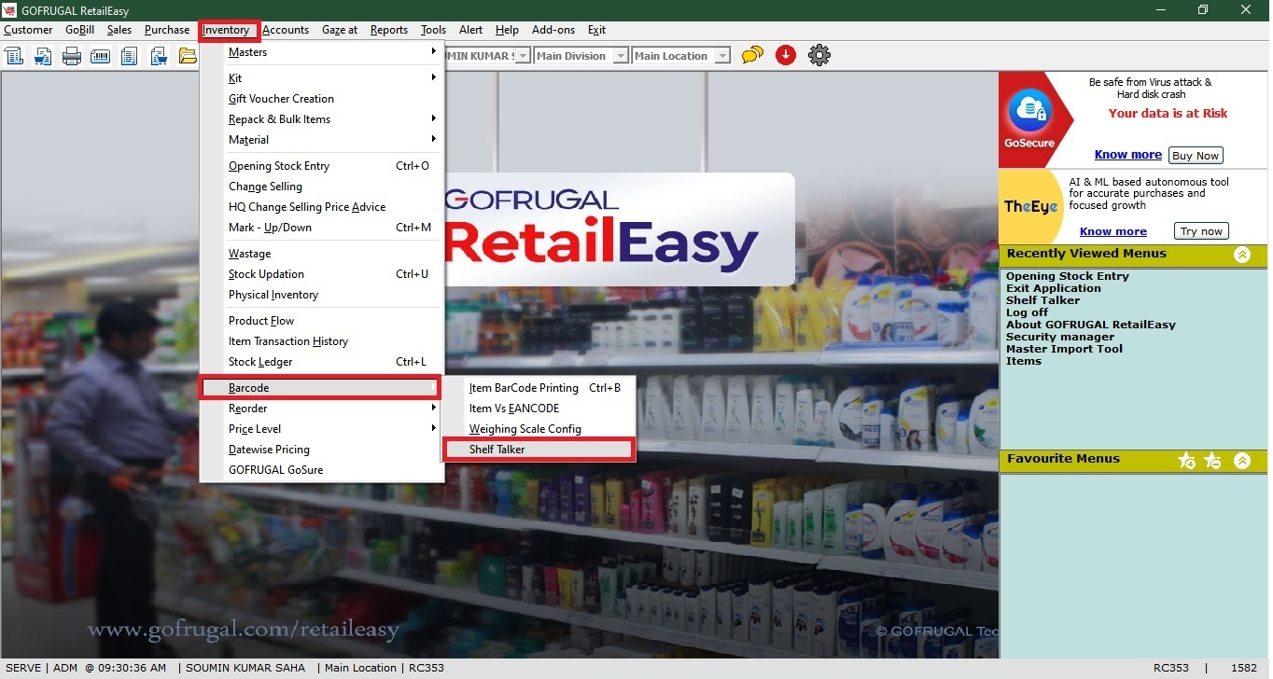1273x679 pixels.
Task: Choose Gift Voucher Creation
Action: pyautogui.click(x=322, y=99)
